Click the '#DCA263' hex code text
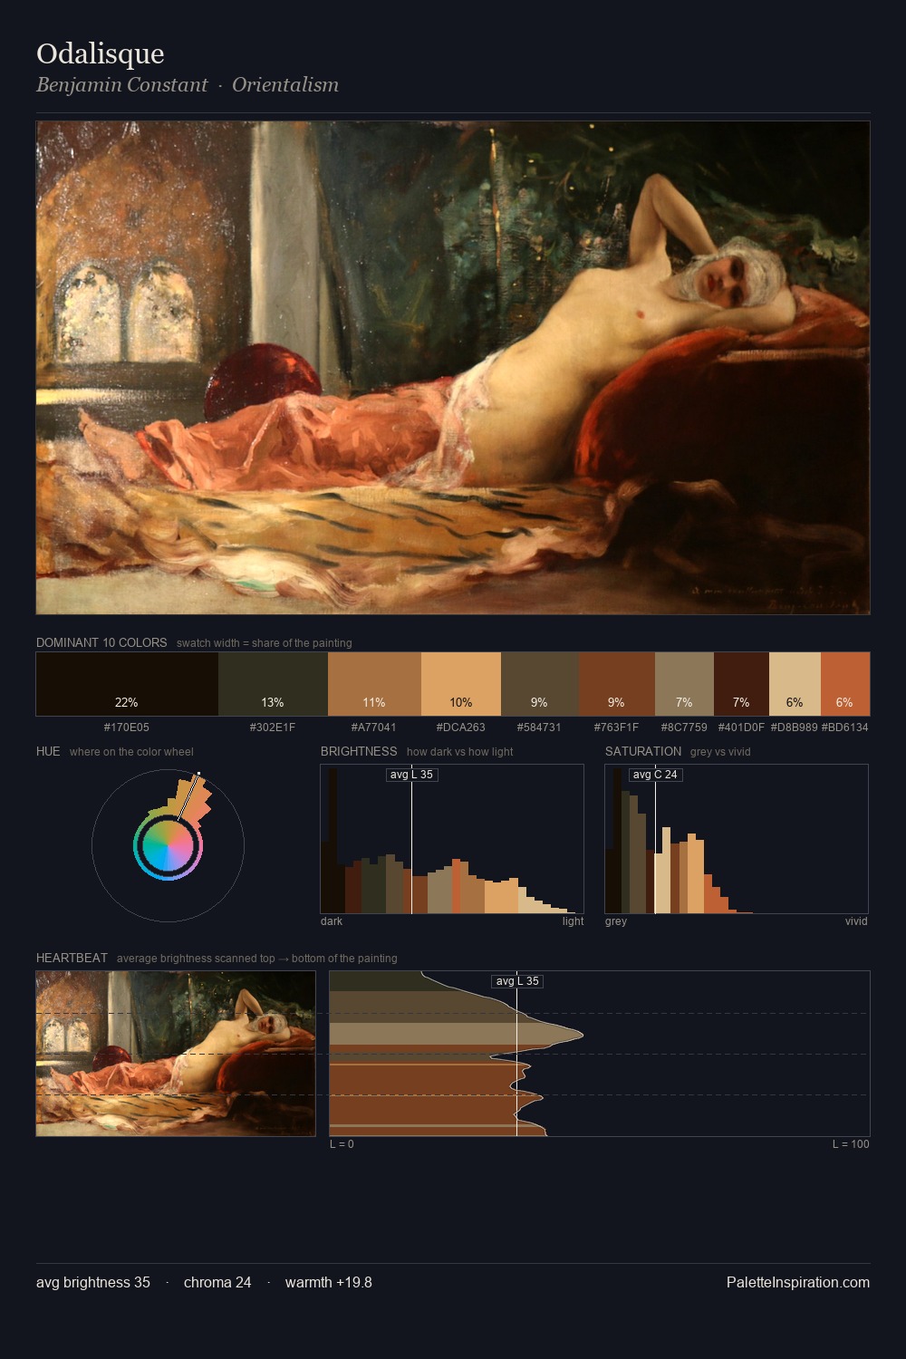The height and width of the screenshot is (1359, 906). point(461,727)
